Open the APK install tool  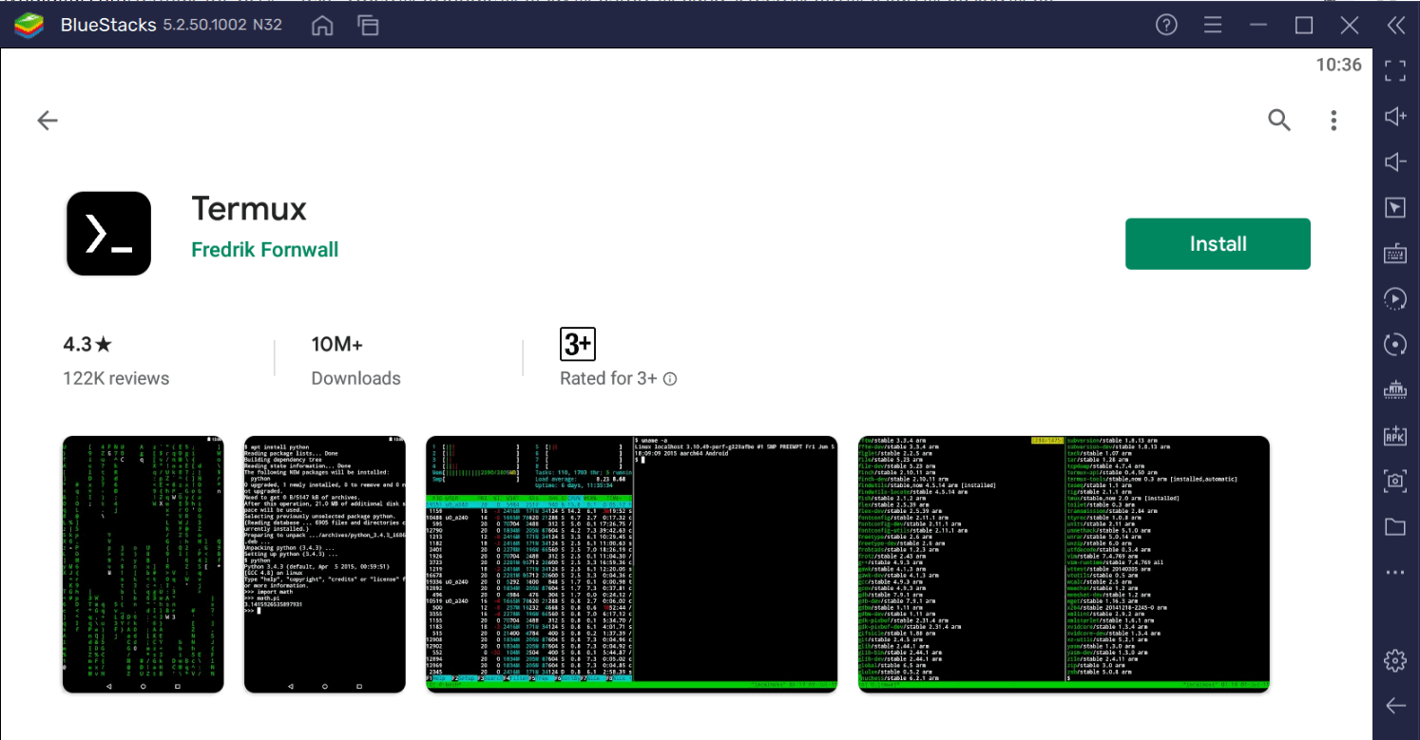tap(1395, 434)
